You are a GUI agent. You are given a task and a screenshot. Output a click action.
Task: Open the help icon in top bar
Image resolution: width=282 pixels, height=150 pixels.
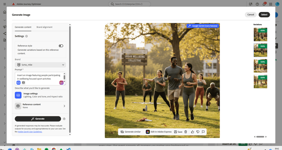(x=257, y=4)
